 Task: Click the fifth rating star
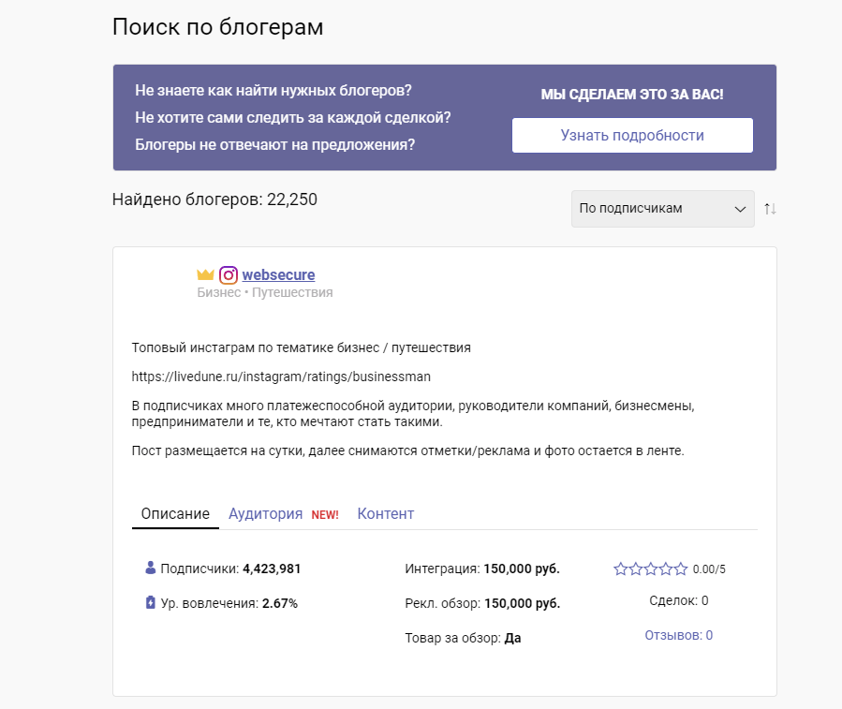(680, 569)
